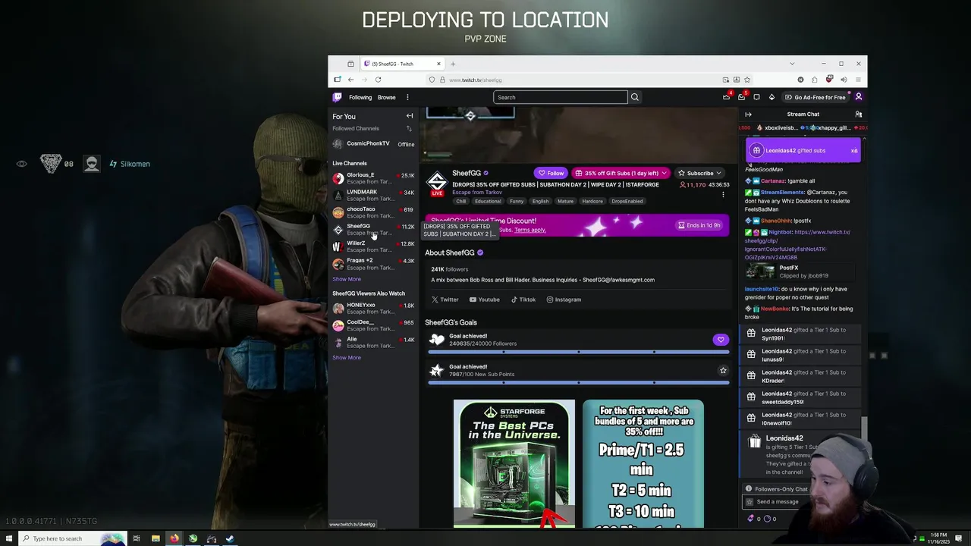Bookmark the page with star icon
971x546 pixels.
(747, 80)
